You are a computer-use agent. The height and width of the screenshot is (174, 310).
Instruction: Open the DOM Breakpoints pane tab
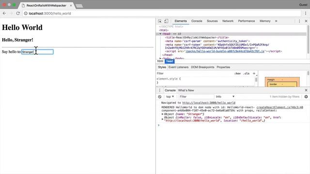coord(202,67)
